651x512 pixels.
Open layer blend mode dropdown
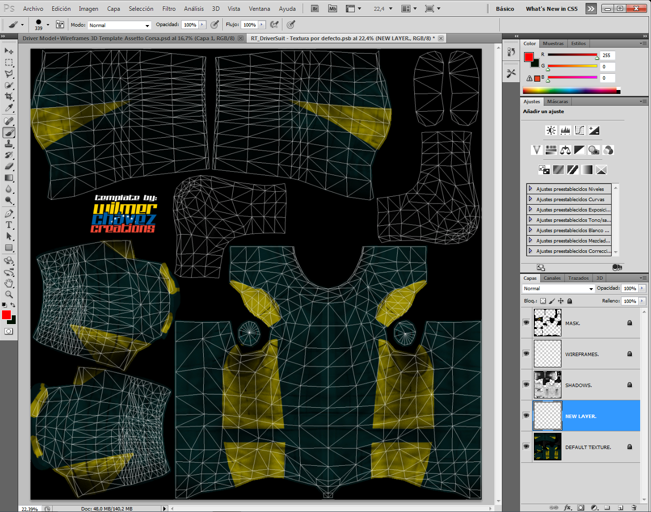coord(558,289)
